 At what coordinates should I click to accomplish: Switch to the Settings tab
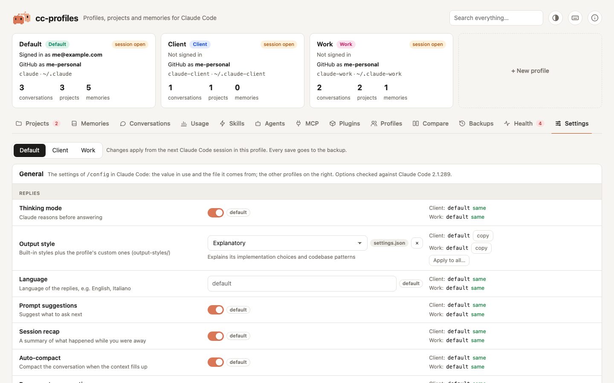[x=571, y=123]
